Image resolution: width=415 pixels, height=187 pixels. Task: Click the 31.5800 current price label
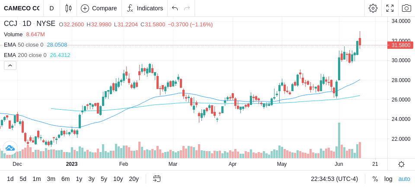click(x=400, y=45)
